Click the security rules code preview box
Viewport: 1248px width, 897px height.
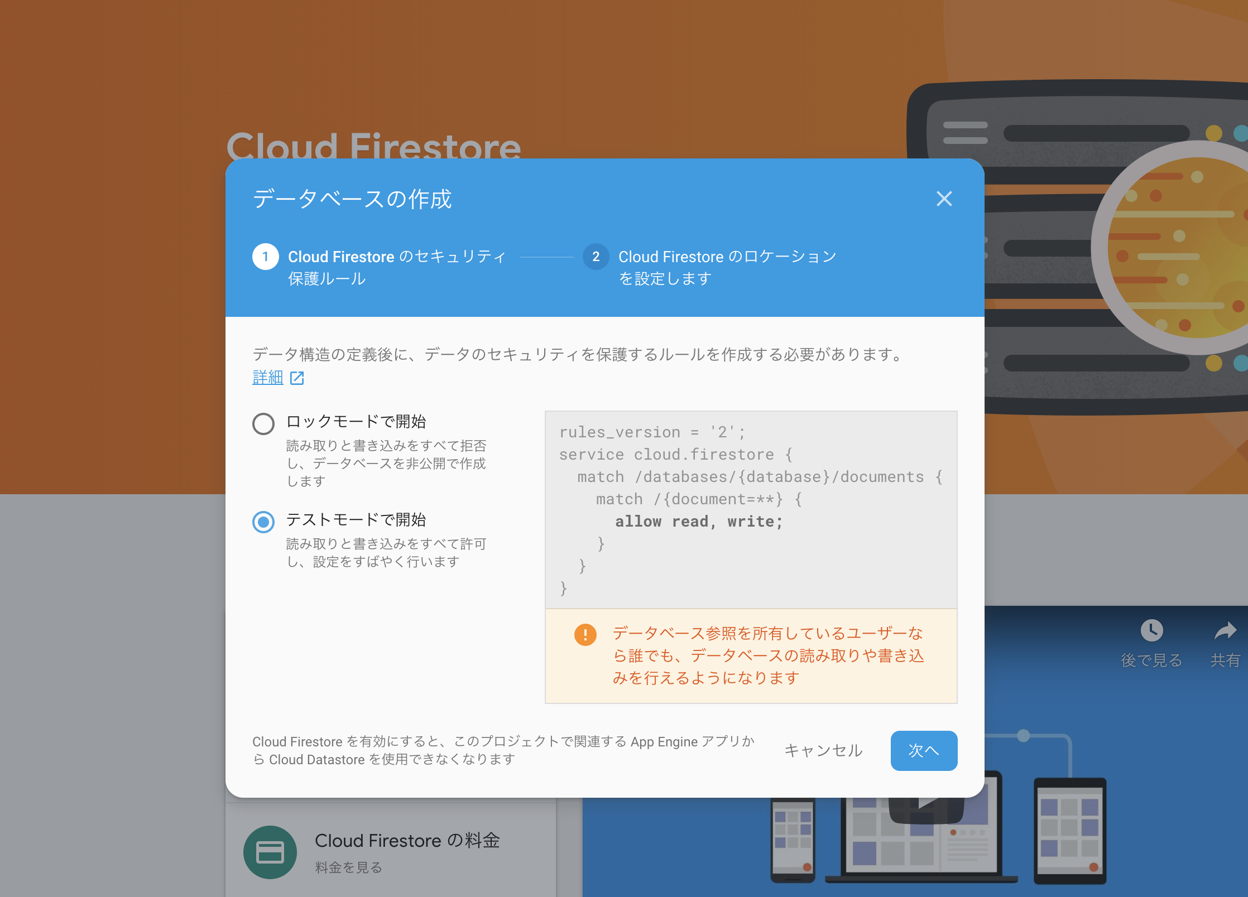coord(751,510)
